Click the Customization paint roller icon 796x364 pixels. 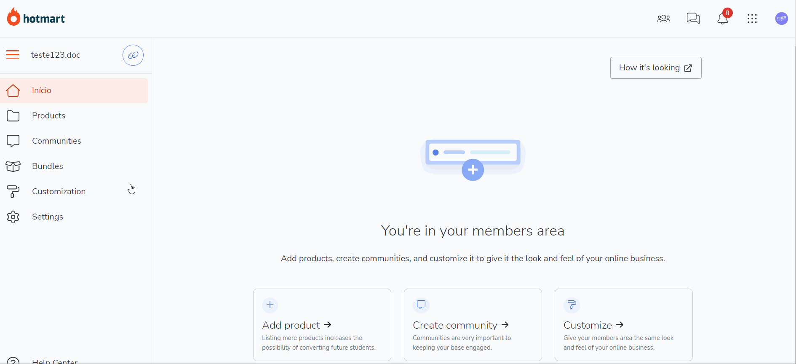click(x=13, y=192)
